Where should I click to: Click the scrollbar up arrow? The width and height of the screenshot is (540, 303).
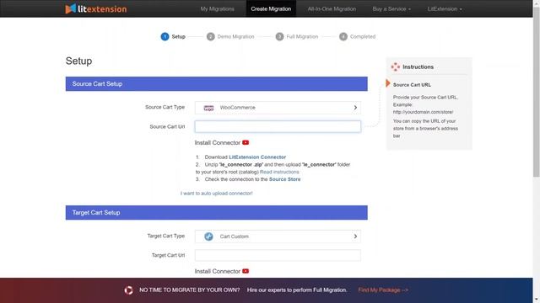537,3
